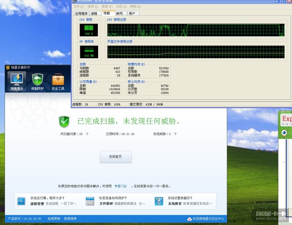
Task: Click 可用数 value 178608
Action: tap(164, 72)
